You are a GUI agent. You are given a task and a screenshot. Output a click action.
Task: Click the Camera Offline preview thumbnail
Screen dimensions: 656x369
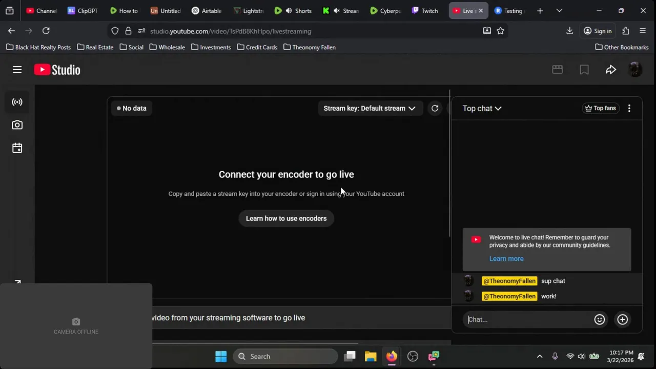(x=76, y=326)
